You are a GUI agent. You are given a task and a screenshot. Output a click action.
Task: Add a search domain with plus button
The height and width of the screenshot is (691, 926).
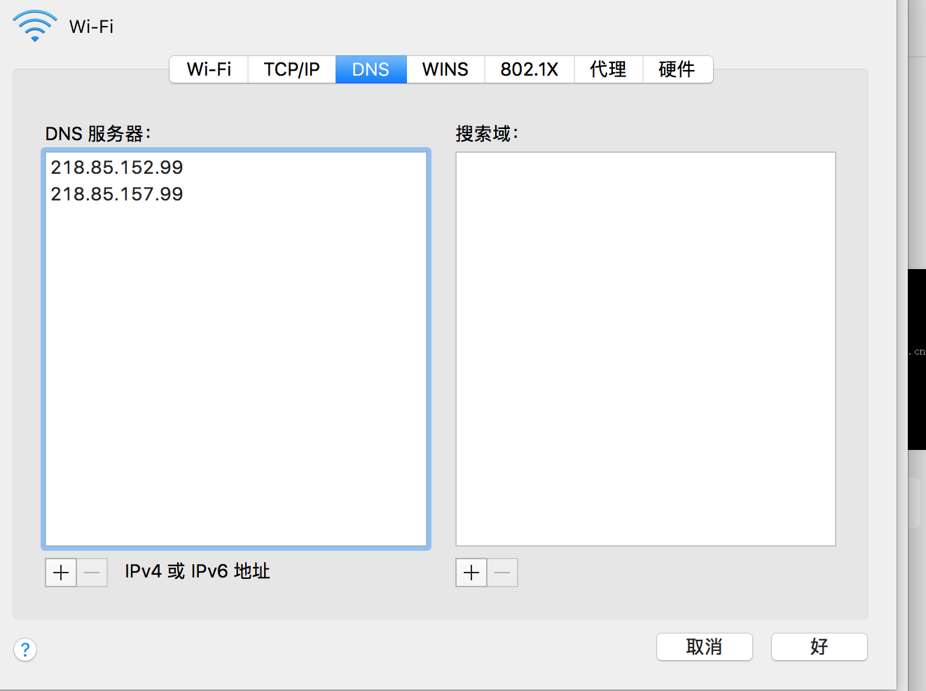tap(471, 573)
